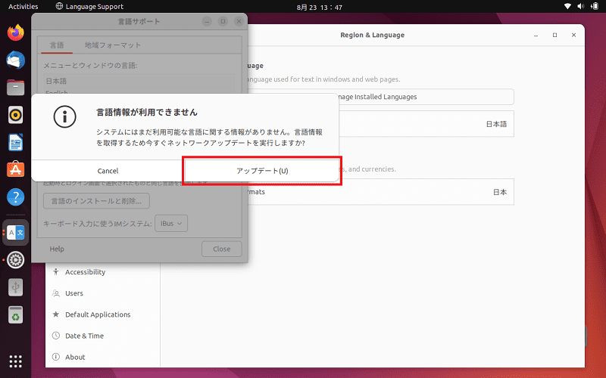The width and height of the screenshot is (606, 378).
Task: Switch to the 言語 tab
Action: point(57,45)
